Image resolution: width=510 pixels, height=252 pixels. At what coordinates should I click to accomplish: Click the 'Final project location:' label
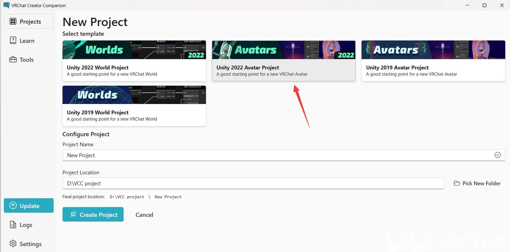click(x=83, y=197)
